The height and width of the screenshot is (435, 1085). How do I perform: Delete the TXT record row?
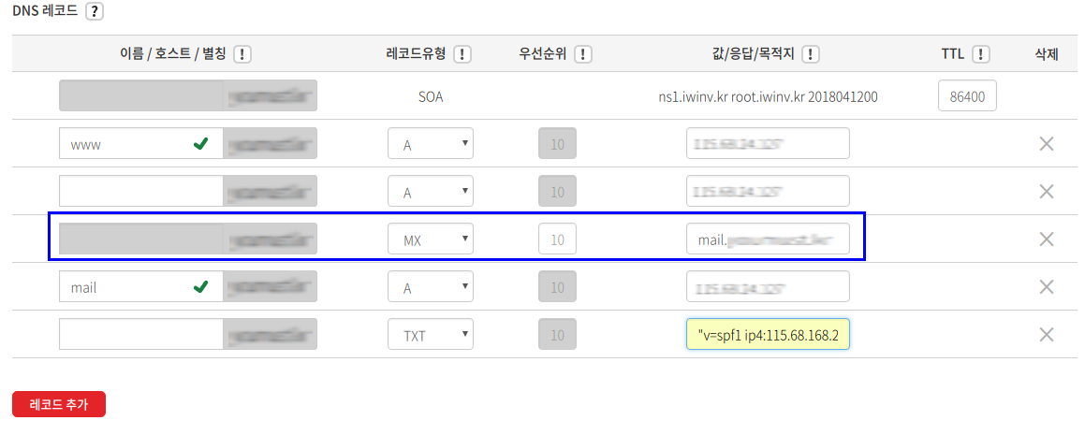[x=1047, y=335]
